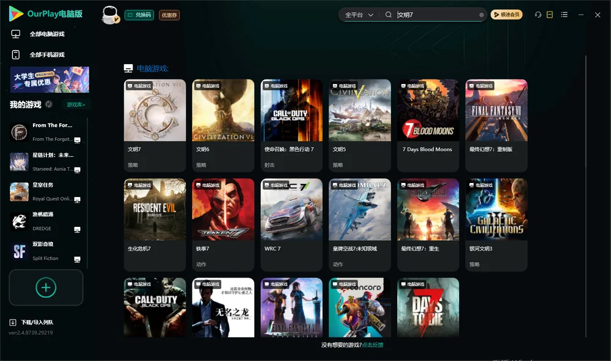Open the user avatar profile
This screenshot has height=361, width=611.
(x=110, y=15)
